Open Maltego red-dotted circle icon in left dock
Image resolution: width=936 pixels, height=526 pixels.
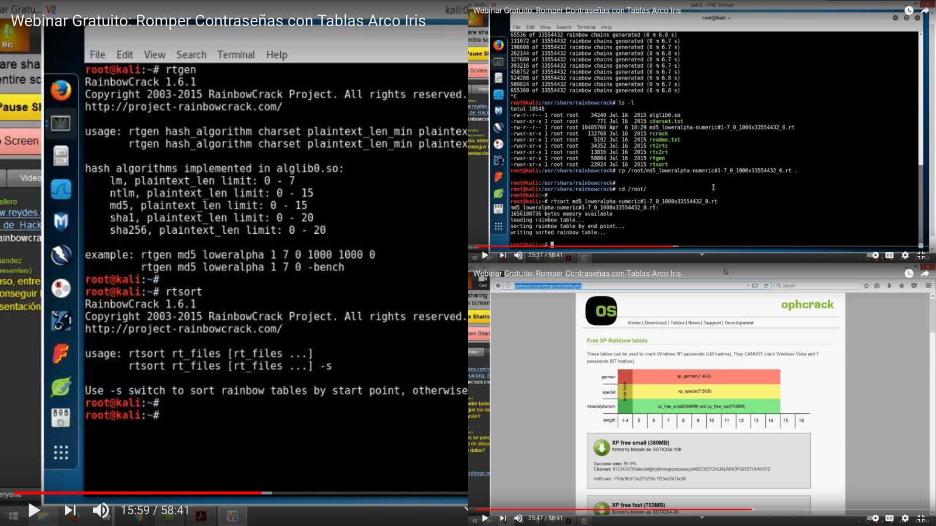pos(61,288)
